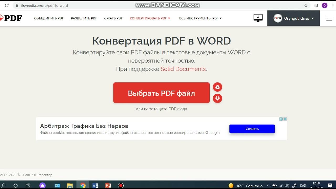
Task: Open Windows taskbar search
Action: tap(3, 185)
